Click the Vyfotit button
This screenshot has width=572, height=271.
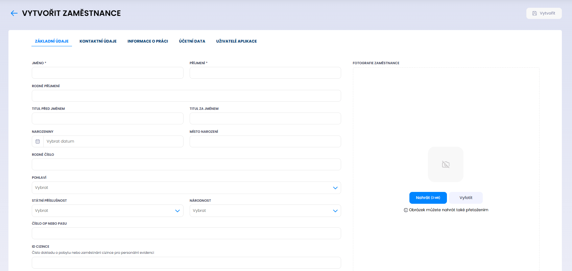466,198
